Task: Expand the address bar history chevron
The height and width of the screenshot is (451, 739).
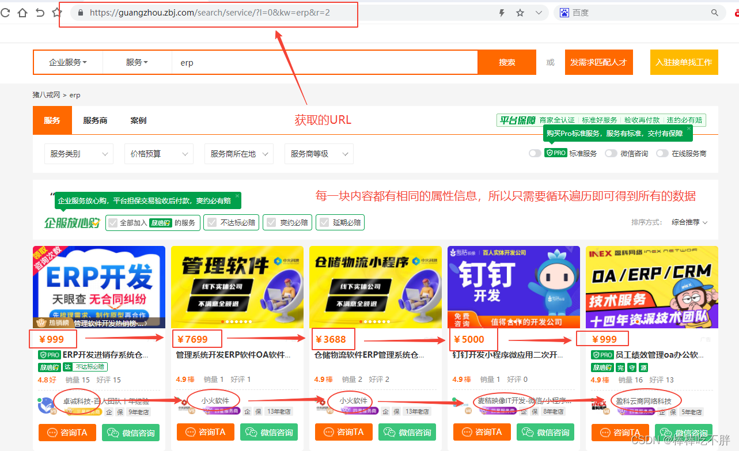Action: (x=539, y=13)
